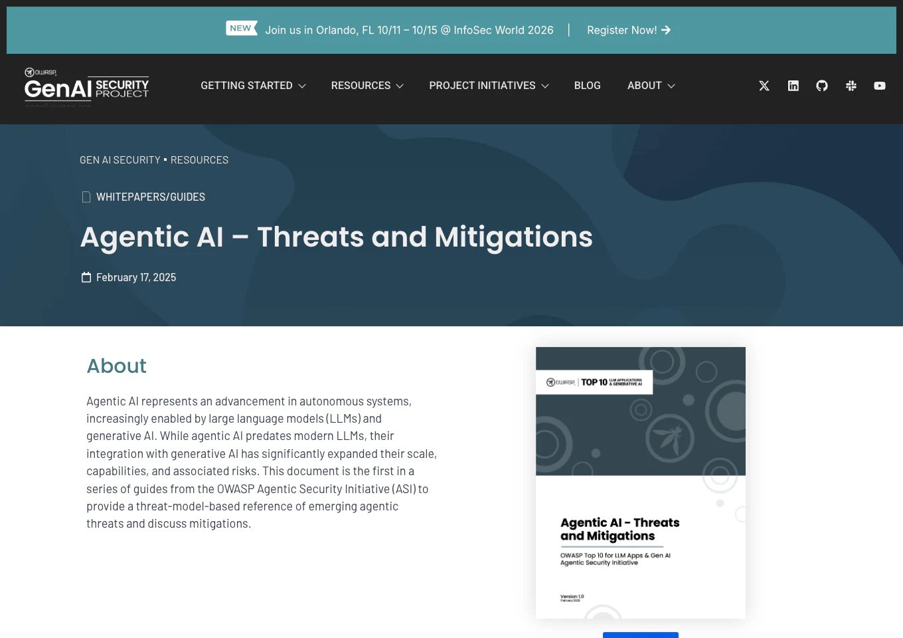Expand the Getting Started chevron
Image resolution: width=903 pixels, height=638 pixels.
[x=302, y=86]
